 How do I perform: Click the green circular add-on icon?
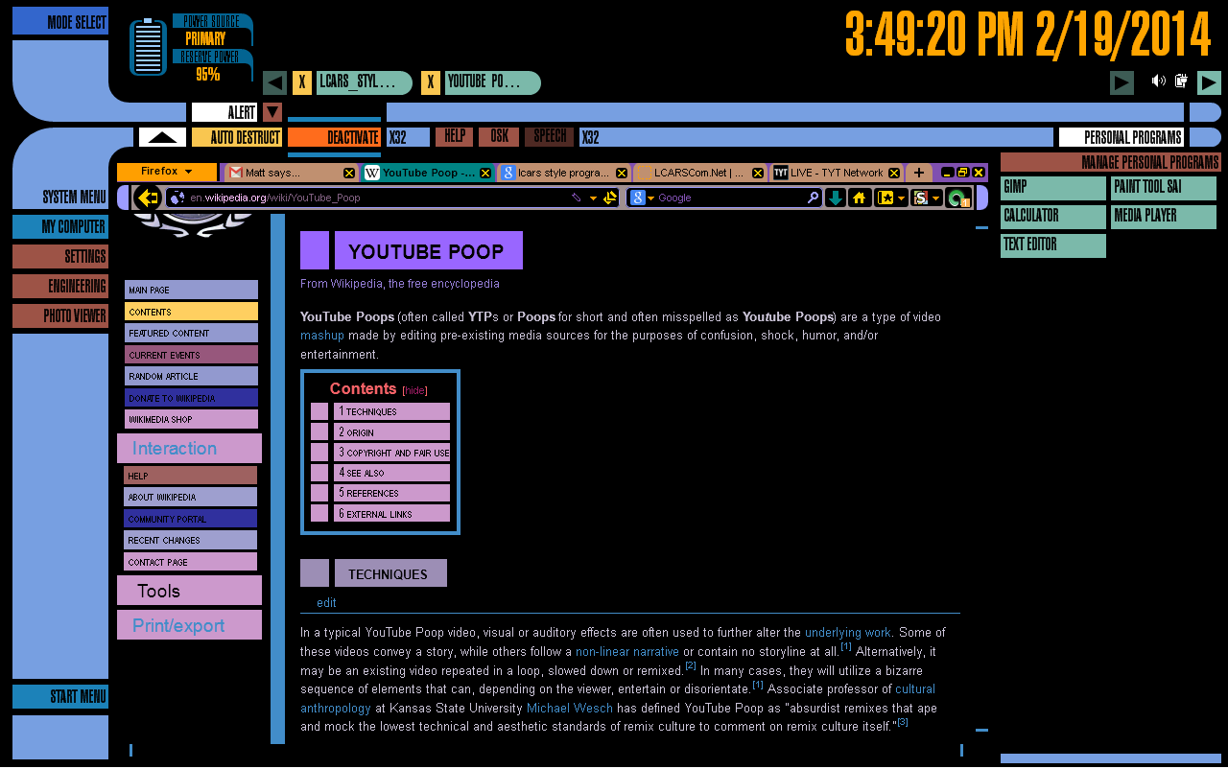point(957,198)
